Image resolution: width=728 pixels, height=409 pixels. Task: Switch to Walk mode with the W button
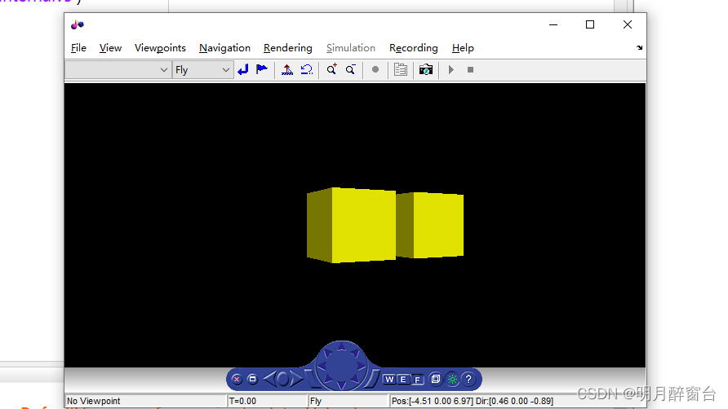tap(389, 380)
